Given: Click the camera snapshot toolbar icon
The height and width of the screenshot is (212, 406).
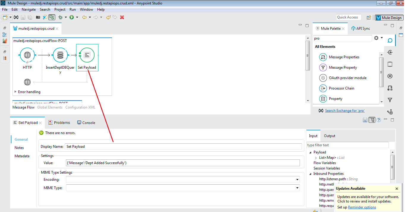Looking at the screenshot, I should click(x=38, y=17).
